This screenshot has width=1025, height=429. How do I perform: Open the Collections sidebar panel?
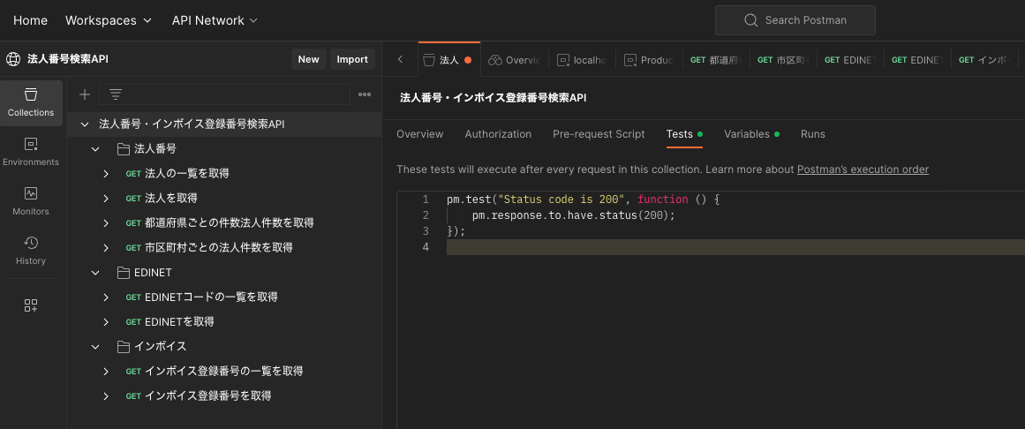point(32,102)
